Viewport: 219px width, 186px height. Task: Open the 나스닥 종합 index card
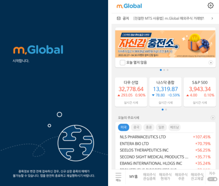point(165,92)
